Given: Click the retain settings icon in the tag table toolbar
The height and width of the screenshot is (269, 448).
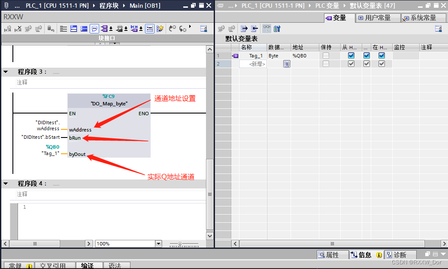Looking at the screenshot, I should click(277, 29).
